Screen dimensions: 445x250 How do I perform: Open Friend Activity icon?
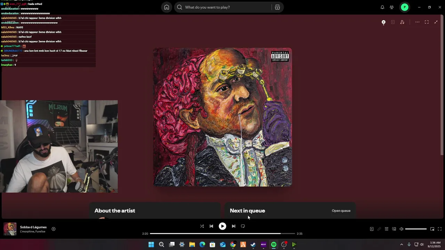tap(392, 7)
